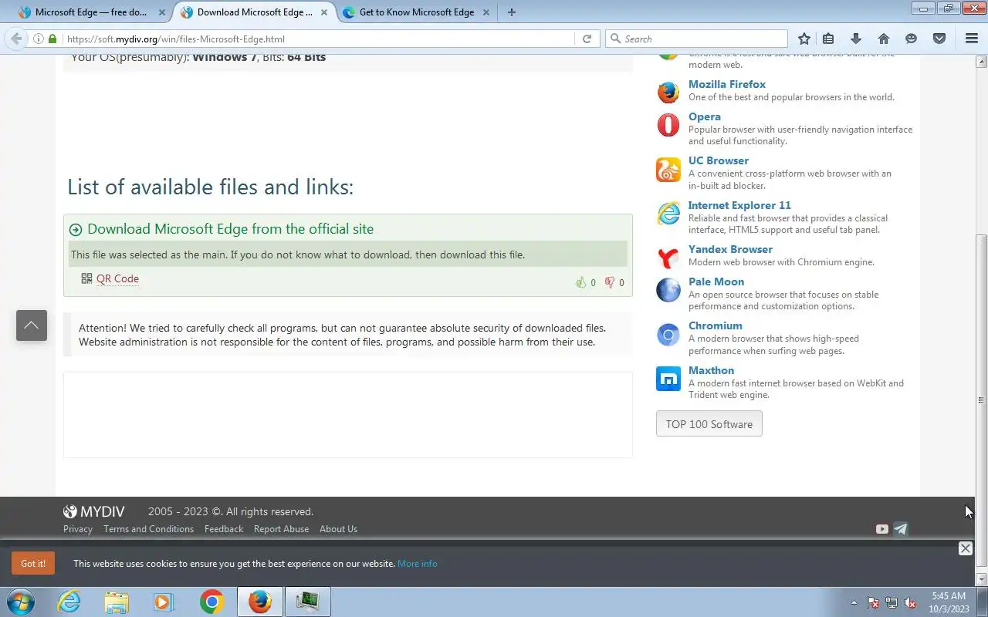This screenshot has height=617, width=988.
Task: Open the Feedback footer link
Action: 224,529
